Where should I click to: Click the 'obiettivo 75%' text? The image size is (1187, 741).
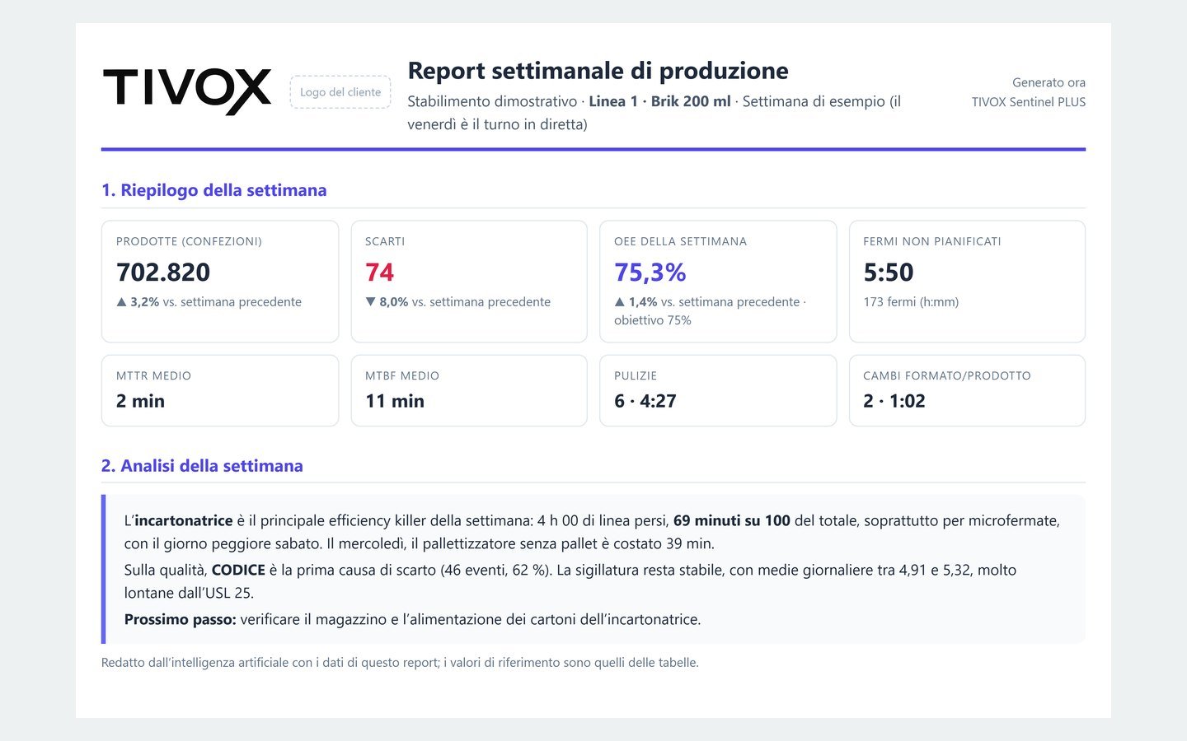[x=653, y=320]
